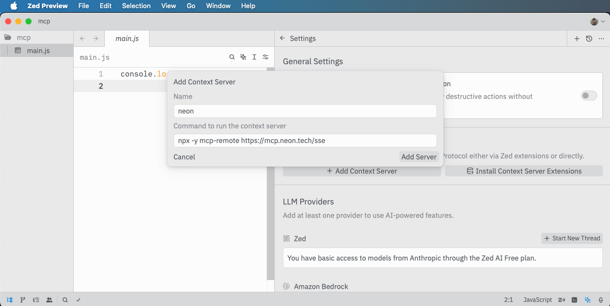Screen dimensions: 610x306
Task: Select main.js in the project tree
Action: (x=38, y=51)
